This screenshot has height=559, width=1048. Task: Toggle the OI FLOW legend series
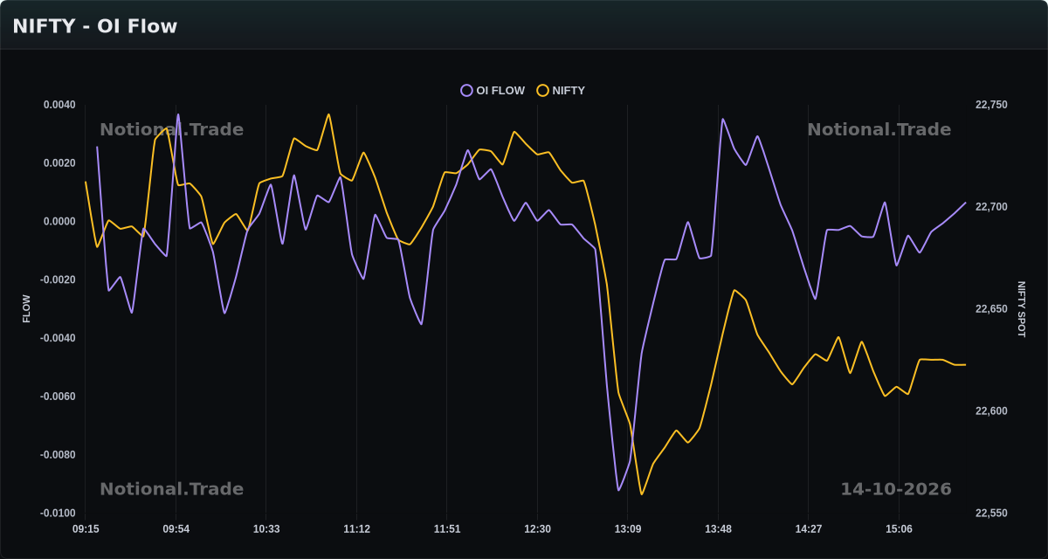point(493,91)
